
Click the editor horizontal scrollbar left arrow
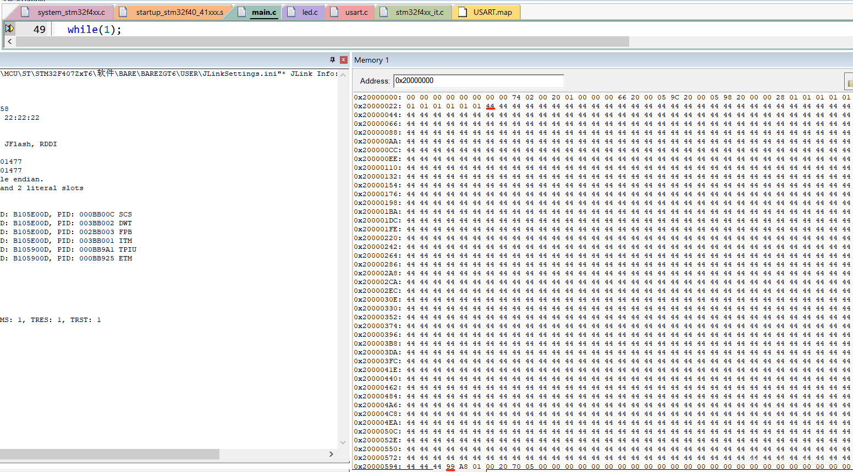[x=10, y=42]
